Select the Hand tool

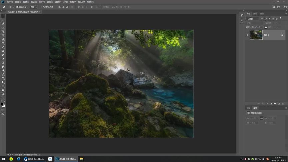tap(3, 90)
